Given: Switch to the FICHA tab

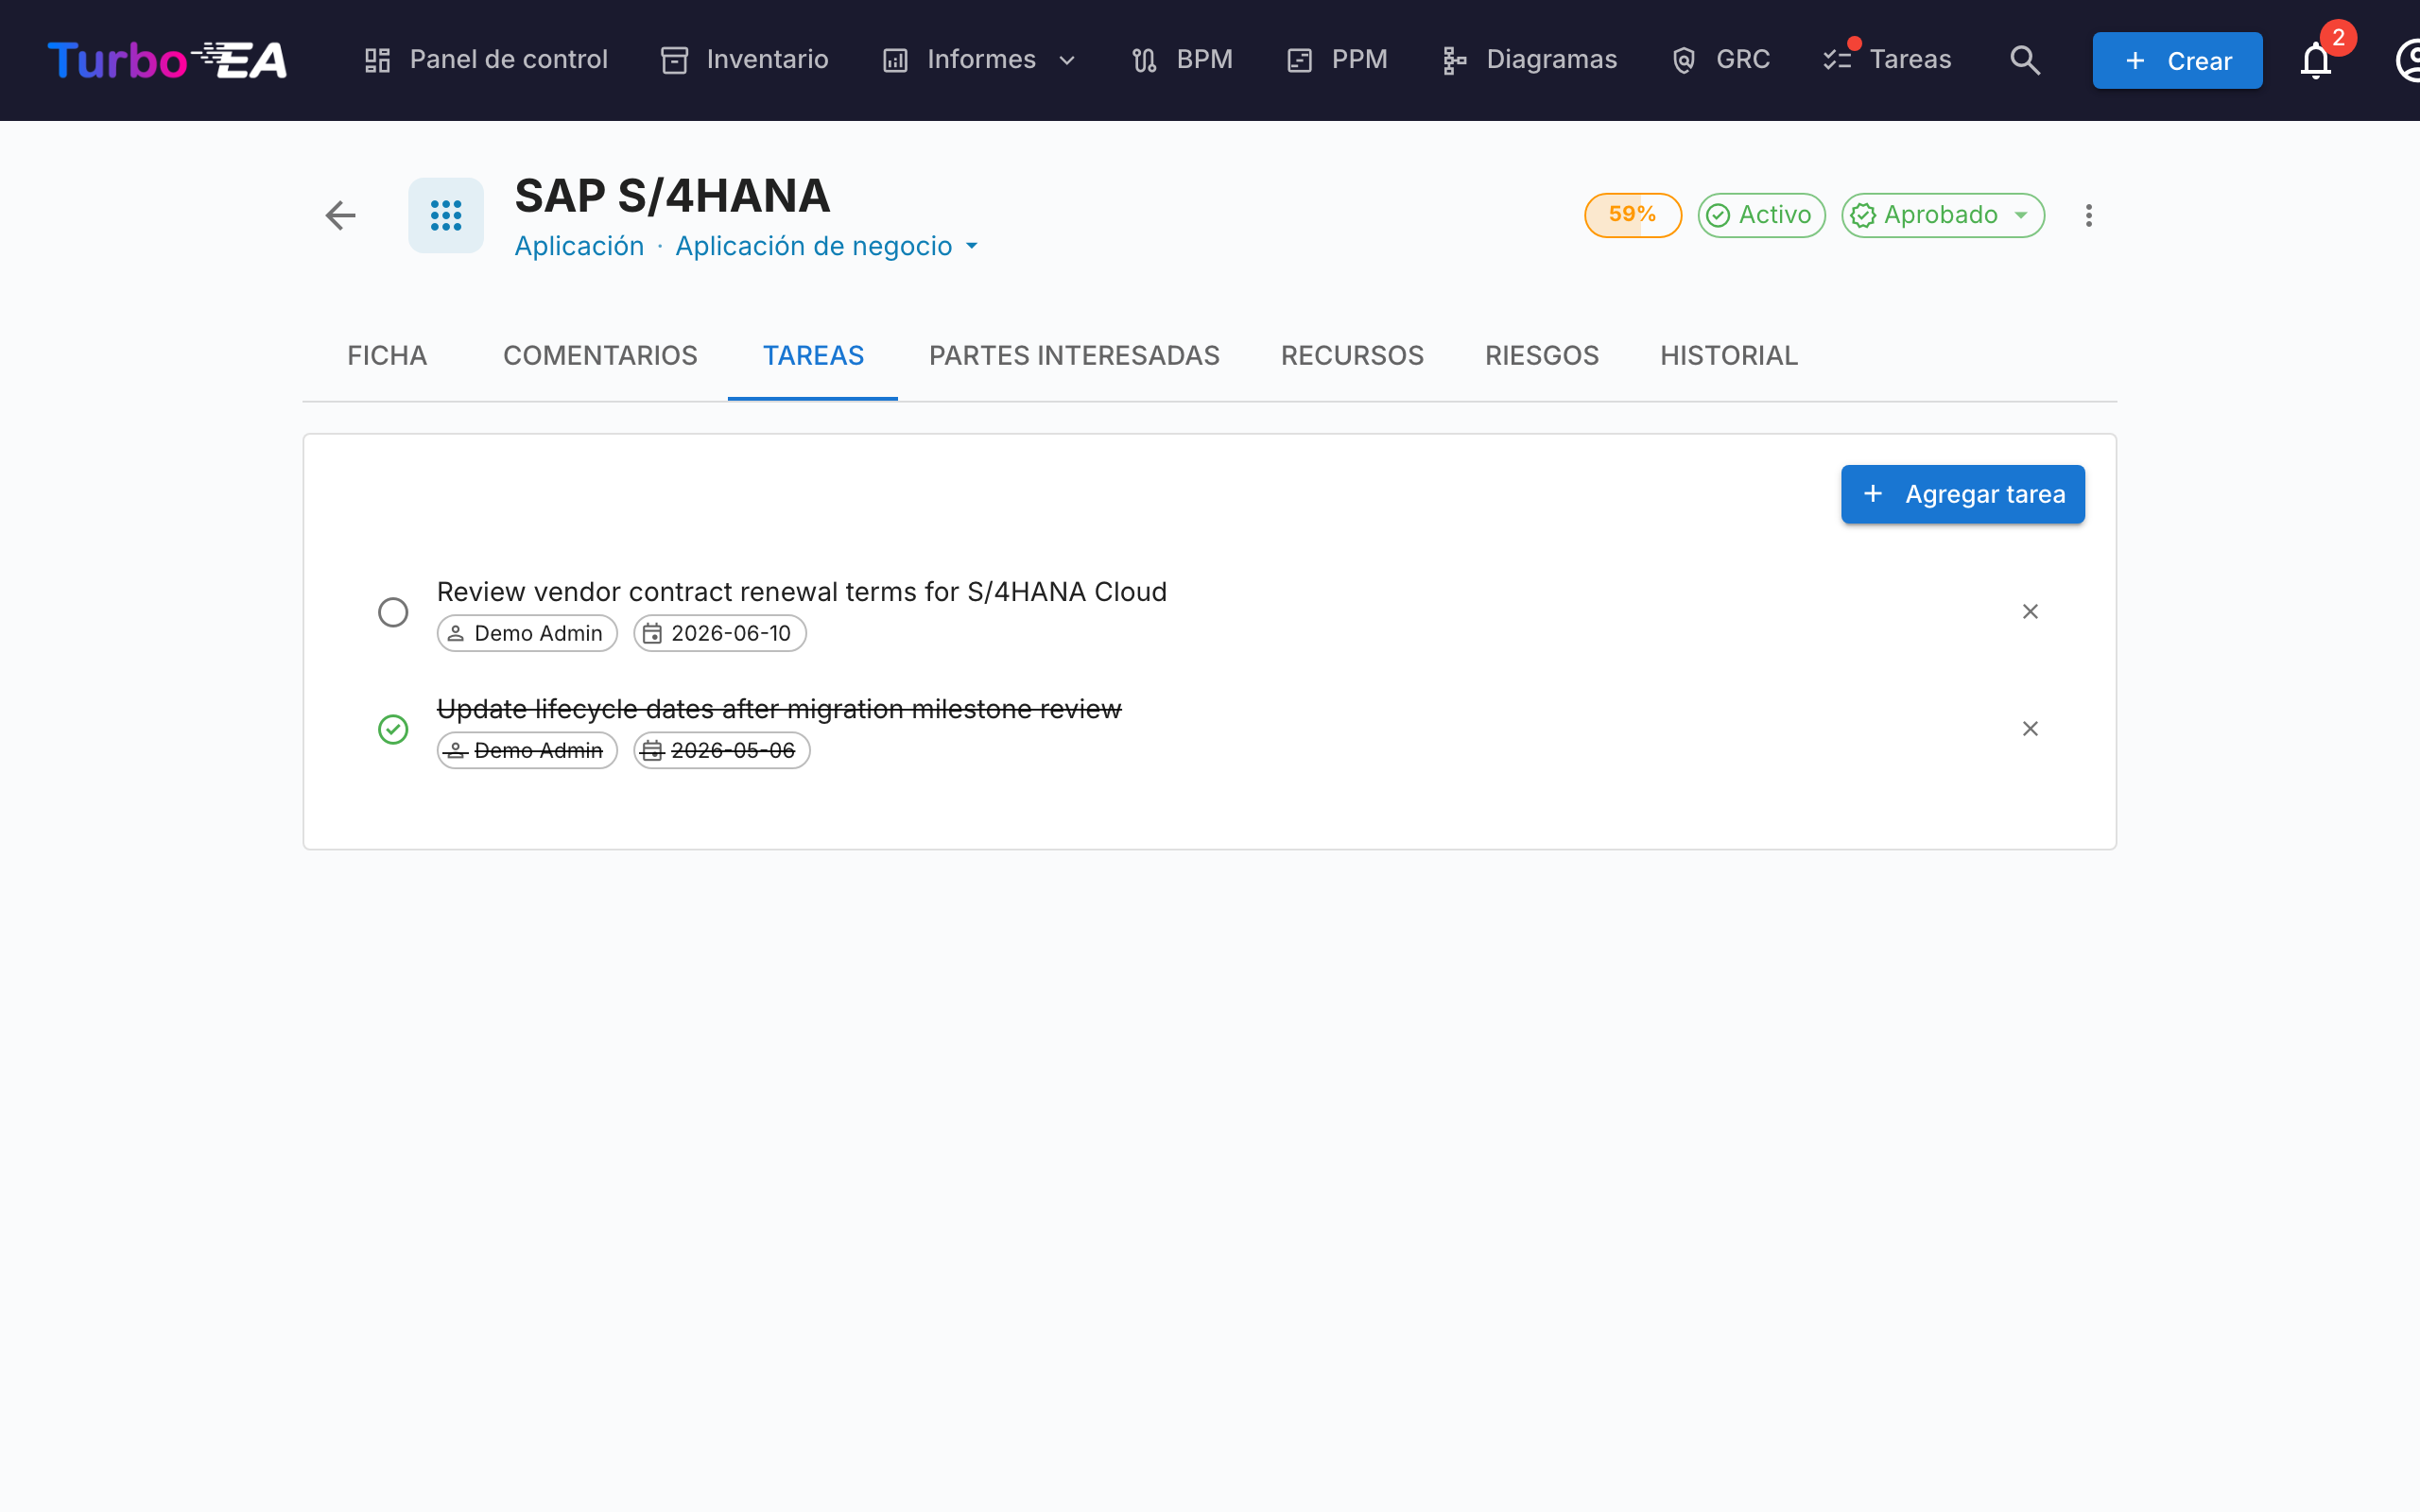Looking at the screenshot, I should click(387, 356).
